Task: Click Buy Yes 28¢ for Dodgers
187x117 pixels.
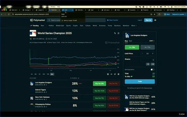Action: point(99,83)
